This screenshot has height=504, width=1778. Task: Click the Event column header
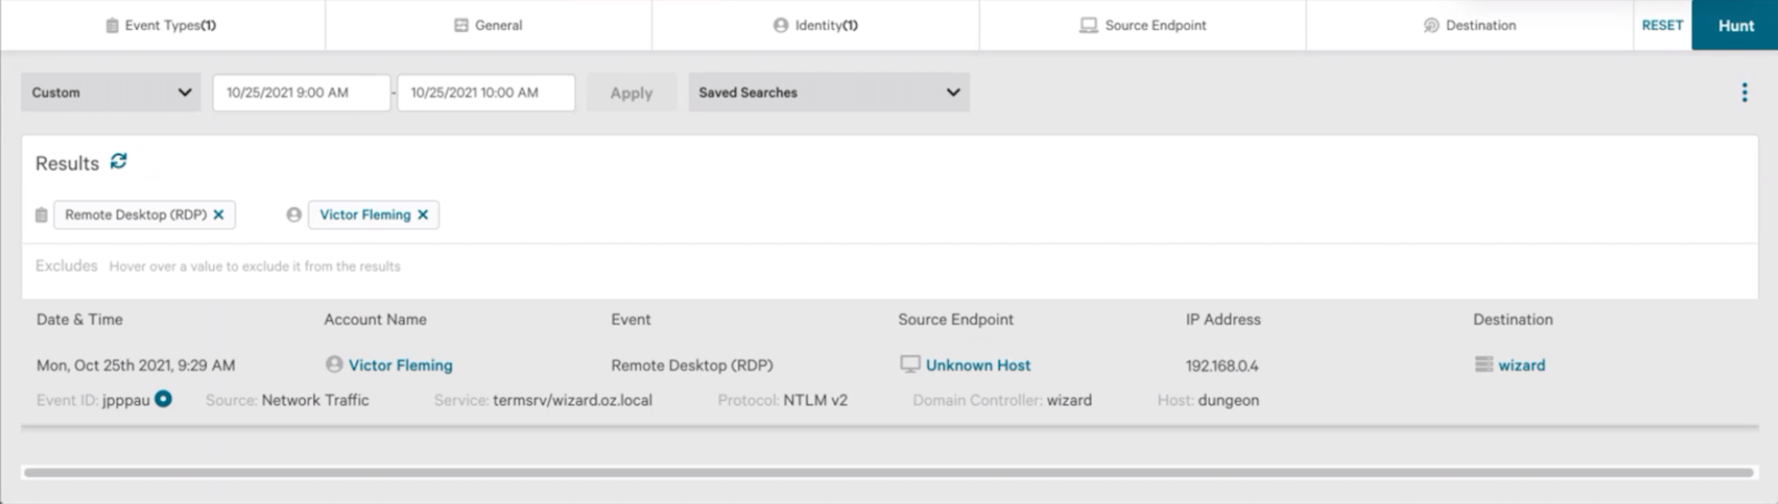(x=631, y=320)
